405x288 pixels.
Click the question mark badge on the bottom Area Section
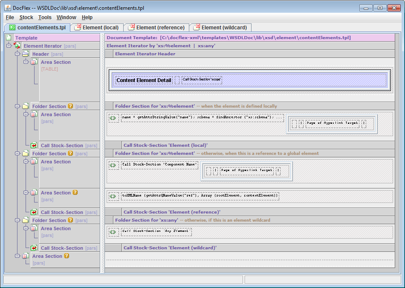[x=66, y=256]
